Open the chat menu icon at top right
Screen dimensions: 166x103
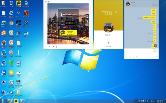tap(156, 5)
